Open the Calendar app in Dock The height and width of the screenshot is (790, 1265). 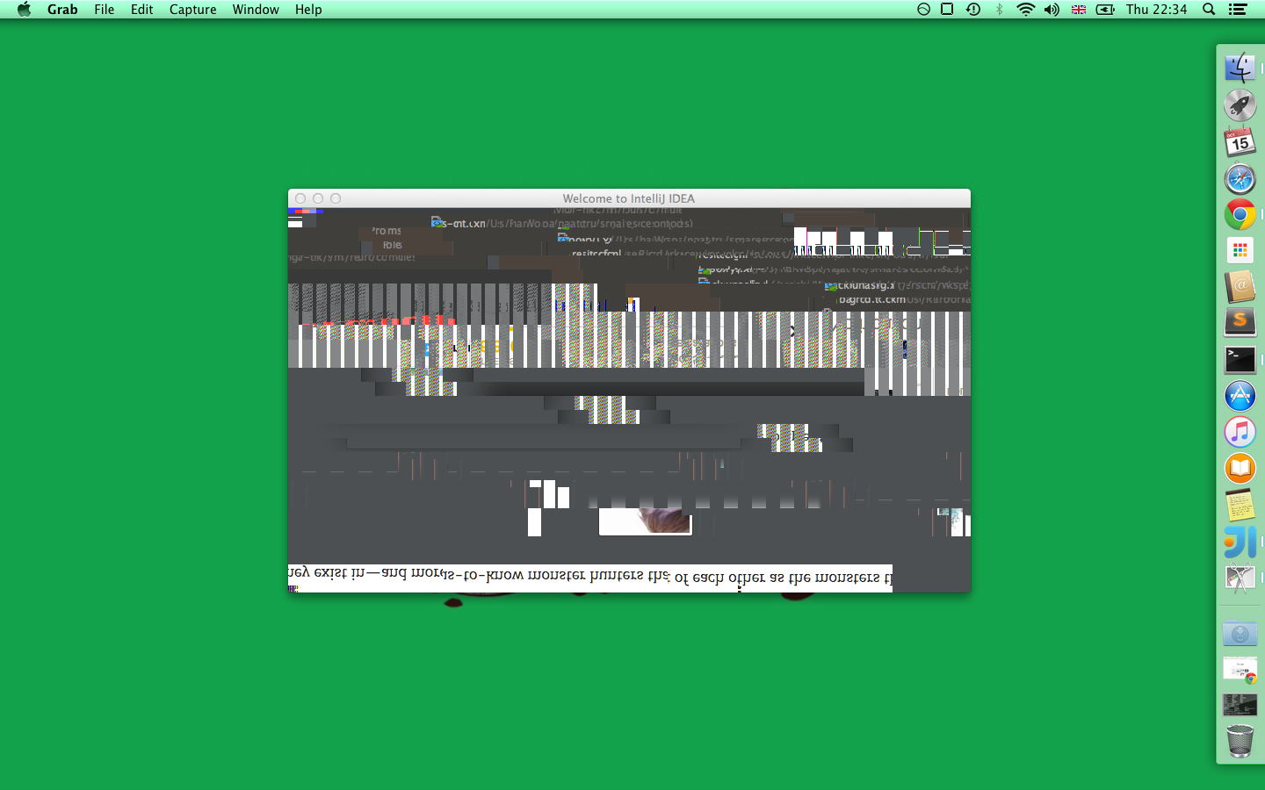coord(1240,142)
